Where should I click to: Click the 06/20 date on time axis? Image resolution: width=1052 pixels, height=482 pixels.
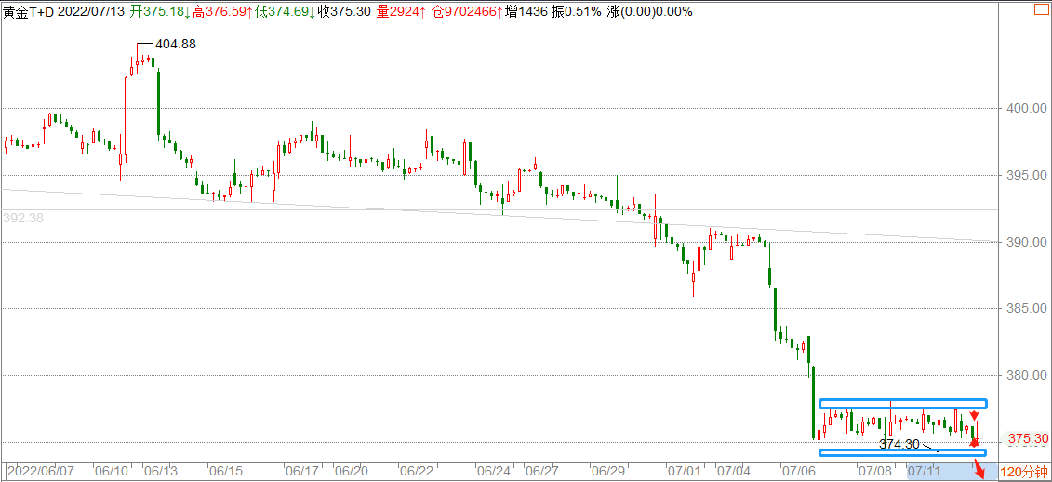pyautogui.click(x=350, y=472)
